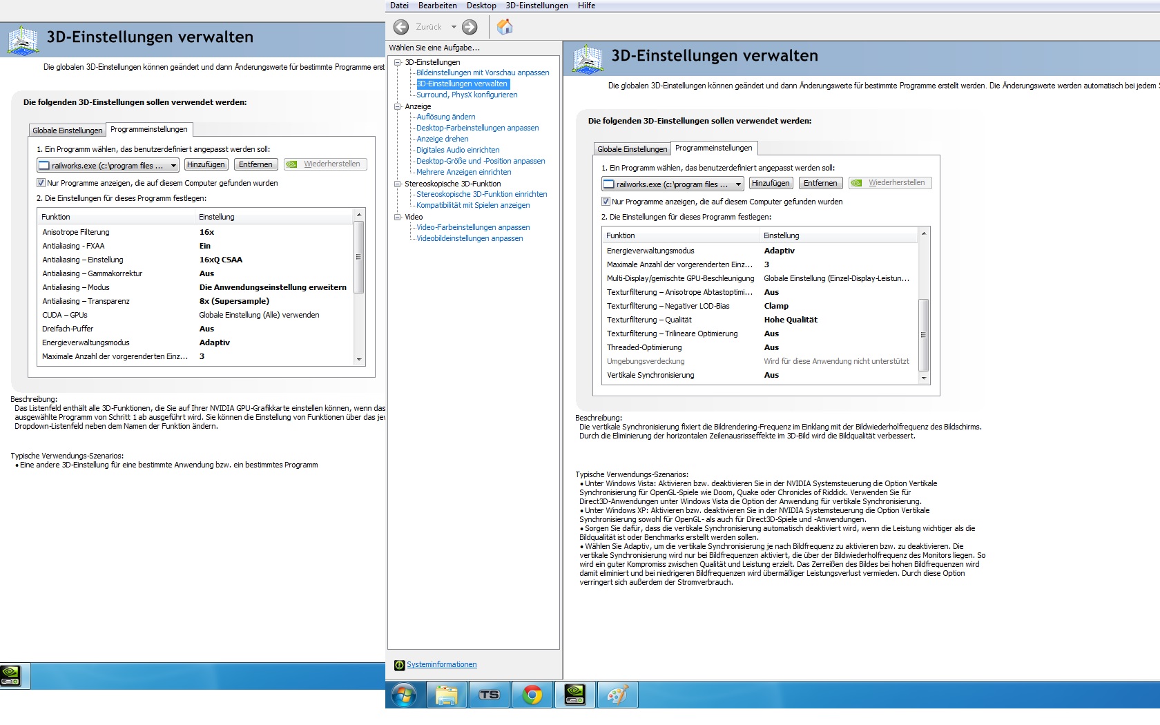Image resolution: width=1160 pixels, height=725 pixels.
Task: Select 'Anisotrope Filterung' row in left list
Action: click(x=195, y=232)
